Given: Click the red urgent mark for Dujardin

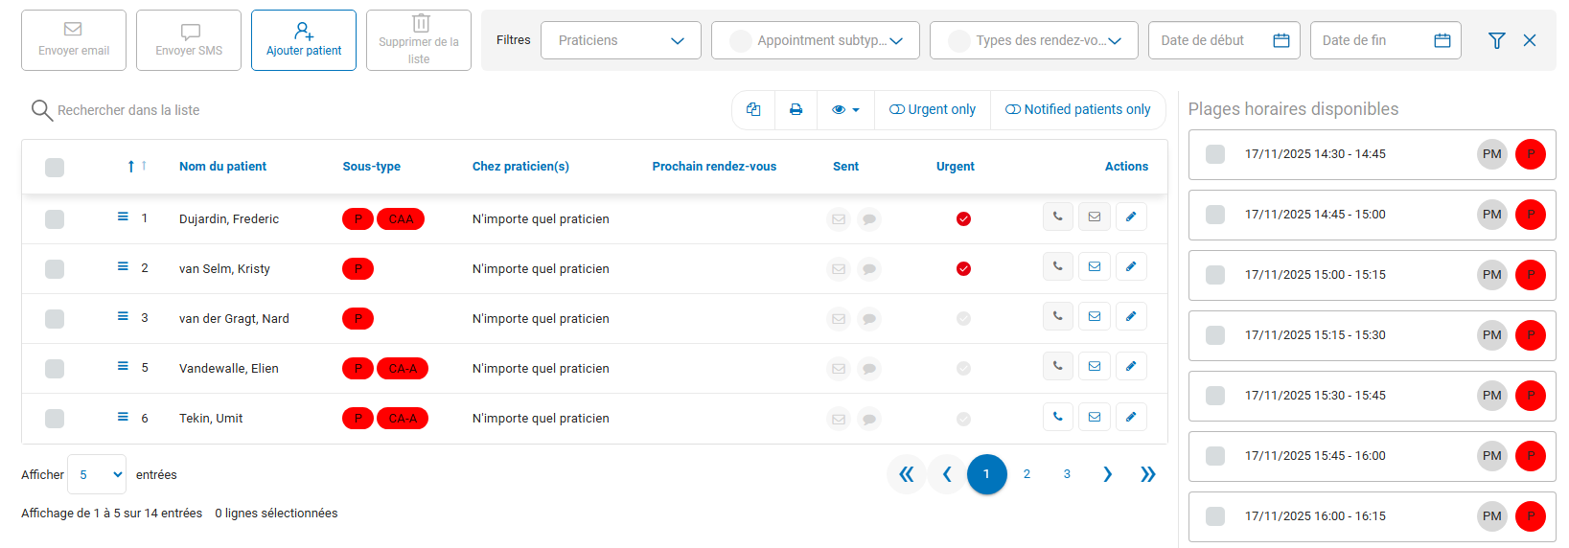Looking at the screenshot, I should pos(963,219).
